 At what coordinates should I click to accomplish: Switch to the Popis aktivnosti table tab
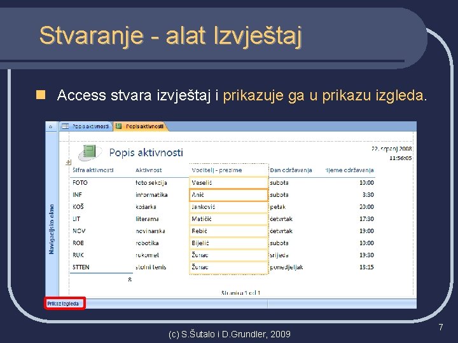coord(86,126)
